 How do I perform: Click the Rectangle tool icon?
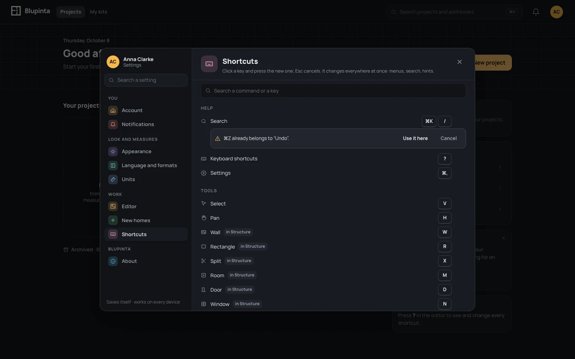point(204,247)
